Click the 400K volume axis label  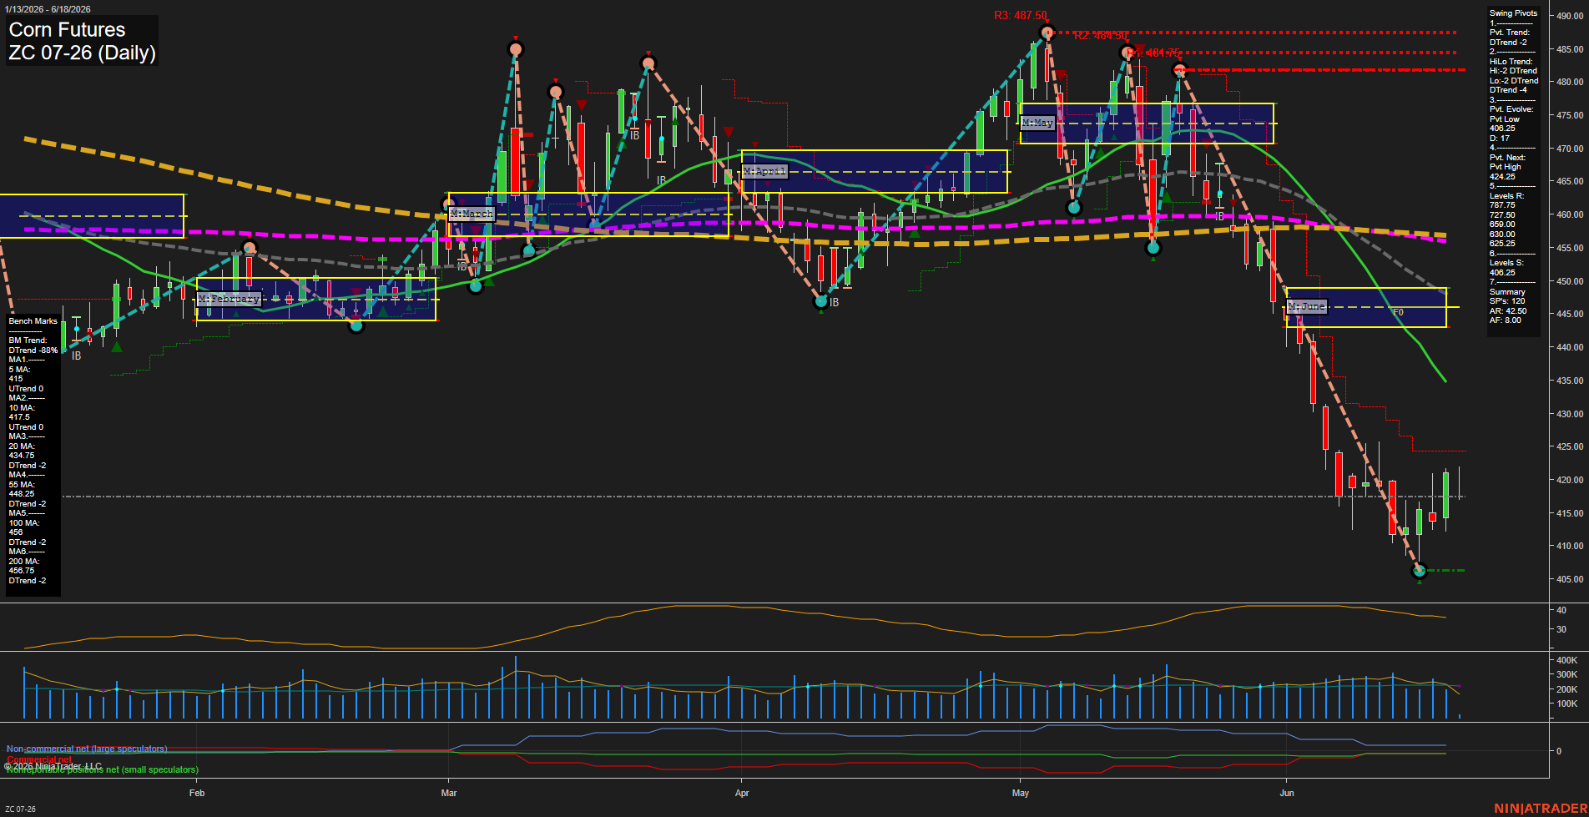click(x=1567, y=660)
